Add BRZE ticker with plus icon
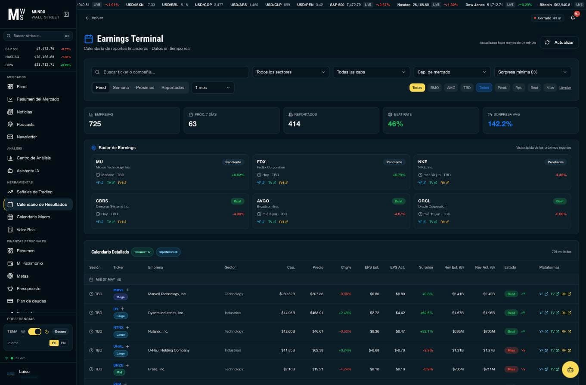586x385 pixels. [127, 365]
